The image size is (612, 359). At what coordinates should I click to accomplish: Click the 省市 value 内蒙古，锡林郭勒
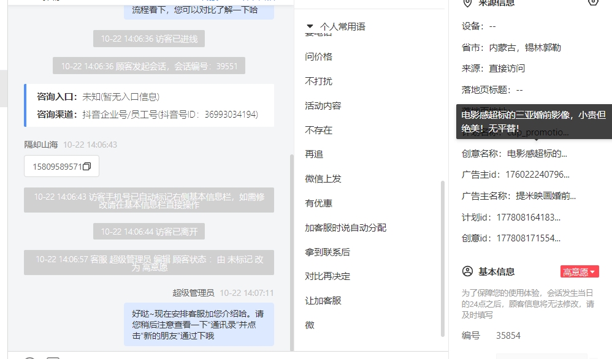(x=525, y=48)
